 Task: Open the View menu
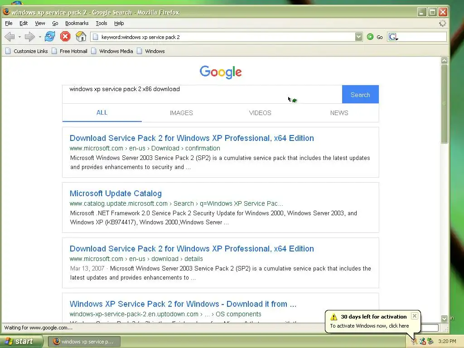(x=40, y=23)
